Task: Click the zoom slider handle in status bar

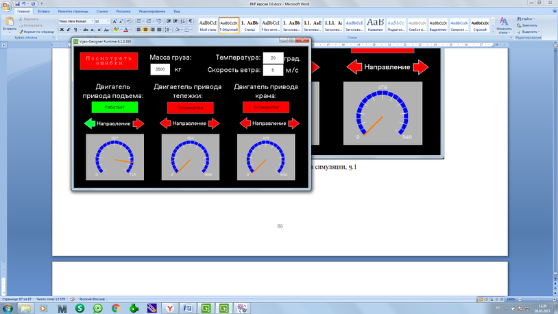Action: click(537, 299)
